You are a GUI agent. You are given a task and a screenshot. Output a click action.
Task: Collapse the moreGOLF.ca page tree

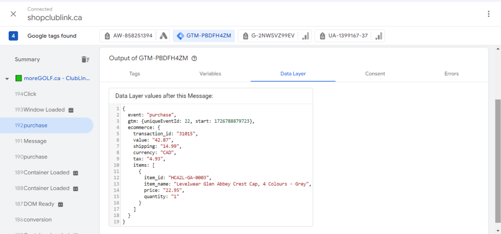[x=7, y=78]
